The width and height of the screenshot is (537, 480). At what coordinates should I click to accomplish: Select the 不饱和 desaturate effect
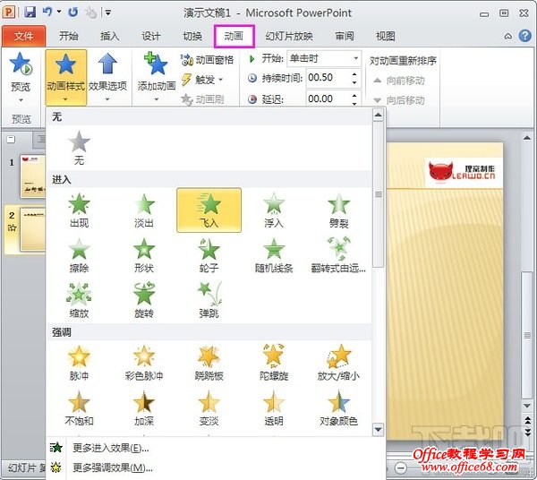tap(79, 408)
